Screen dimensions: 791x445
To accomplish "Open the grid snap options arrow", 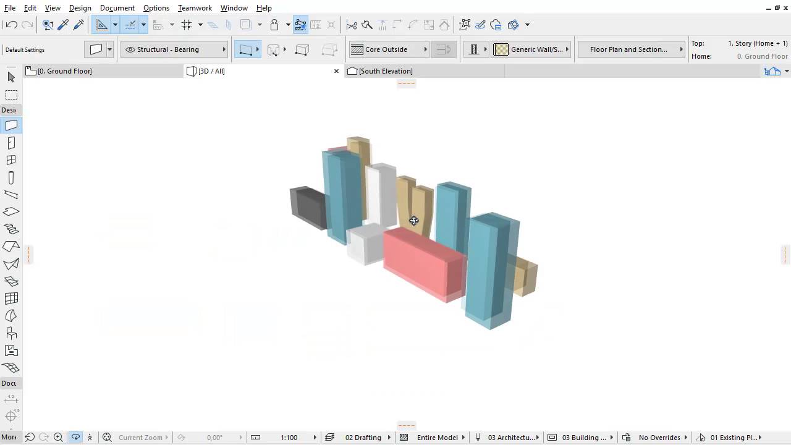I will 200,25.
